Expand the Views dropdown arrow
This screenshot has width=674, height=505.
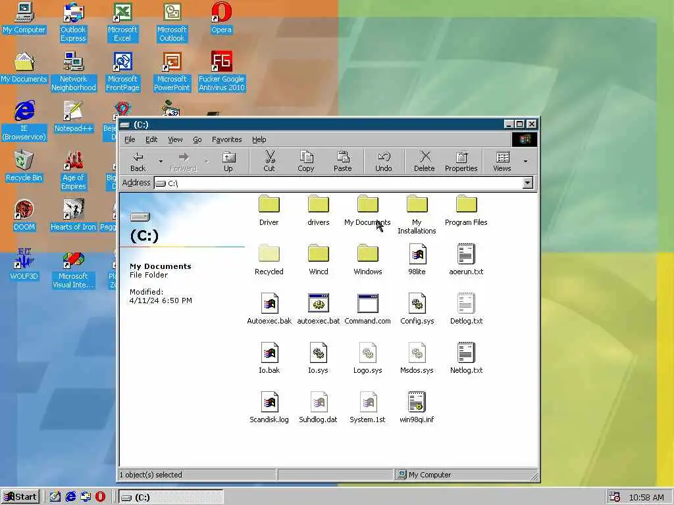tap(525, 161)
